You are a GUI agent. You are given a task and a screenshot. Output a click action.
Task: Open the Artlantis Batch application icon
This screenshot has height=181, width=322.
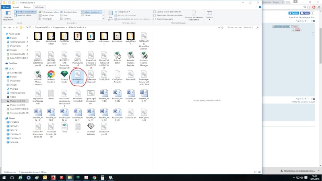point(117,58)
